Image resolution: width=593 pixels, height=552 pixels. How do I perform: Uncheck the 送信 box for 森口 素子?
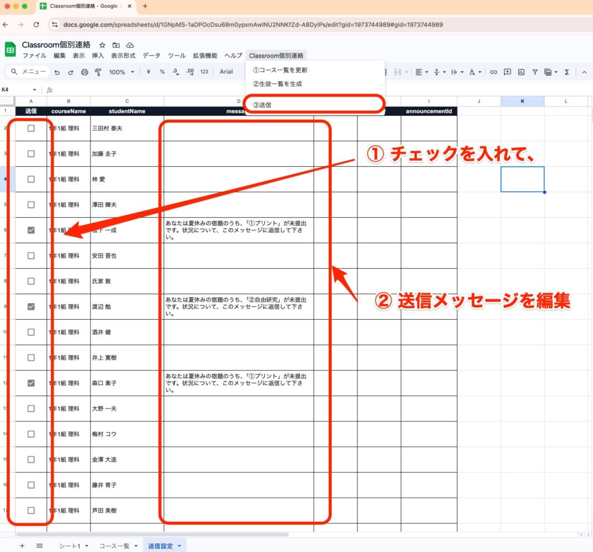tap(31, 383)
